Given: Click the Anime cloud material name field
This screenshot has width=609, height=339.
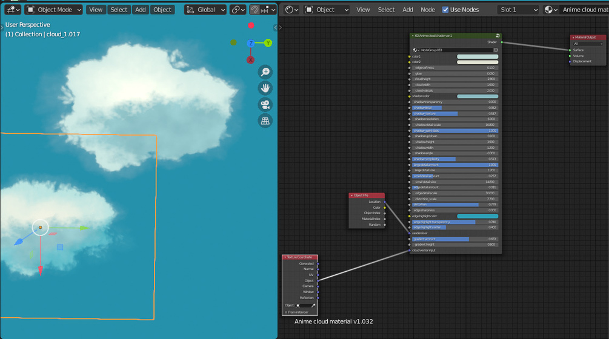Looking at the screenshot, I should pos(585,10).
